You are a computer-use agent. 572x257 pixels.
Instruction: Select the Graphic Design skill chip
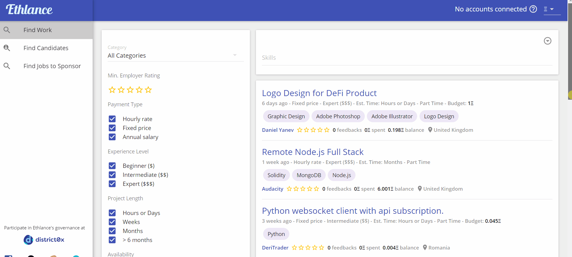286,116
